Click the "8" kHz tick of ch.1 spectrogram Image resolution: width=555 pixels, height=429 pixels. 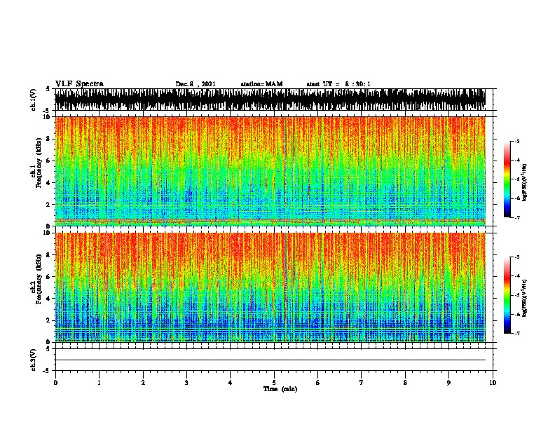(x=48, y=139)
